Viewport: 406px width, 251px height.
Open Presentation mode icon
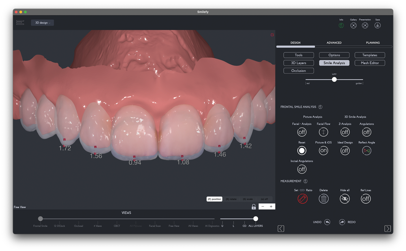pyautogui.click(x=365, y=25)
